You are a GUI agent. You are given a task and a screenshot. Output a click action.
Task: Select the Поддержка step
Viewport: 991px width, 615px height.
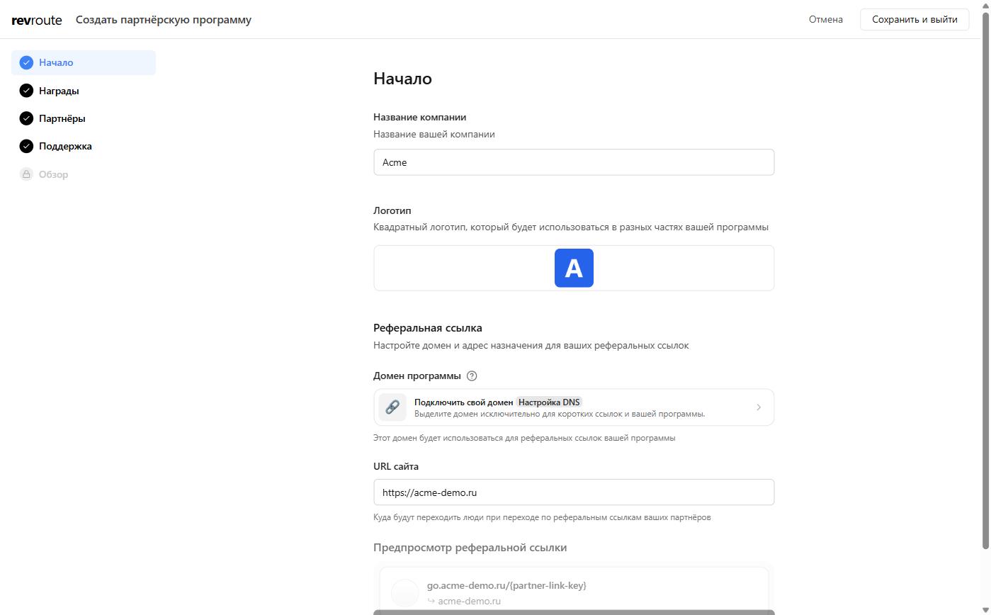click(84, 146)
